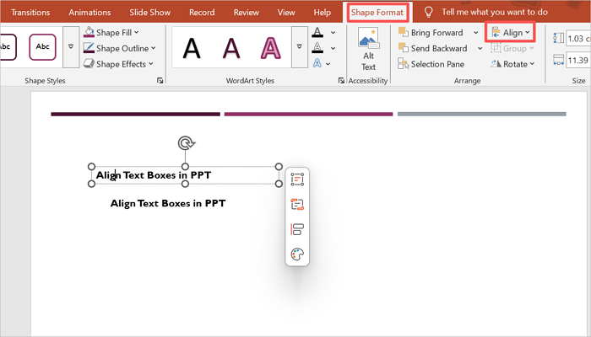Click the shape width icon
The image size is (591, 337).
coord(558,60)
